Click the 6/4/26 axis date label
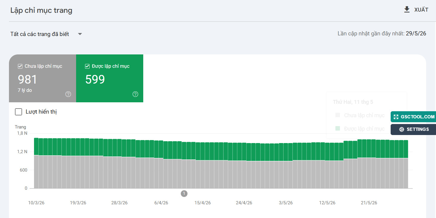This screenshot has width=436, height=218. pos(161,203)
